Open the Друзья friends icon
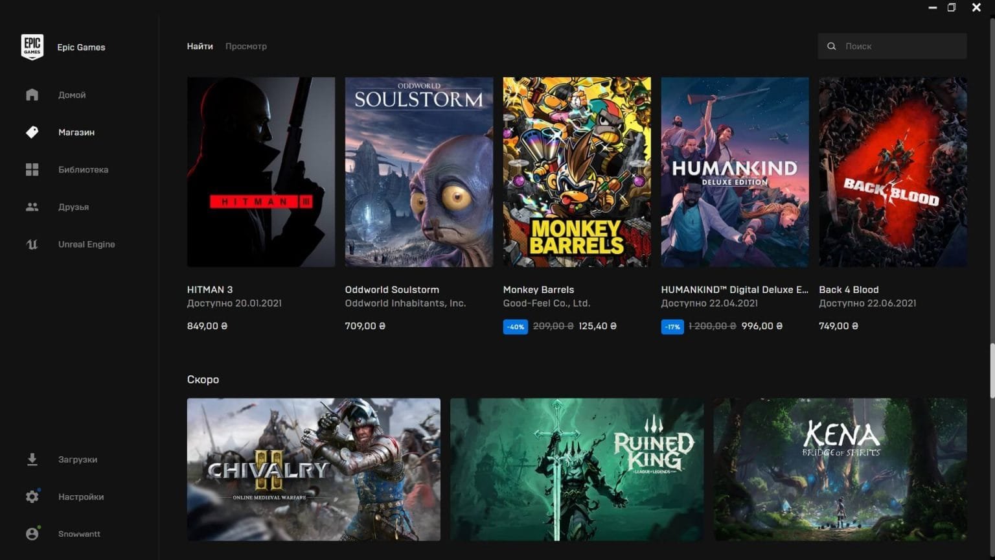995x560 pixels. pyautogui.click(x=32, y=207)
